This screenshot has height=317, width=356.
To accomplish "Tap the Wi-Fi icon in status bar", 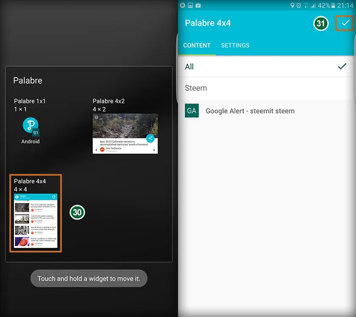I will click(306, 5).
